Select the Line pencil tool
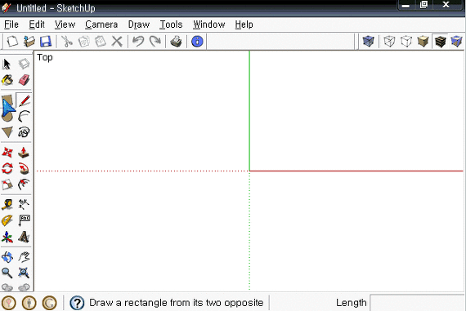The image size is (466, 311). 24,100
